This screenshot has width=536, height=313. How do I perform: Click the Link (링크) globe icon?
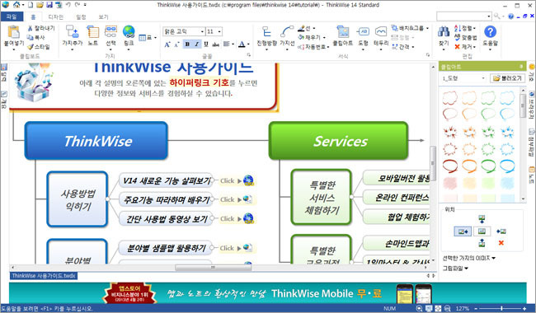pyautogui.click(x=129, y=32)
